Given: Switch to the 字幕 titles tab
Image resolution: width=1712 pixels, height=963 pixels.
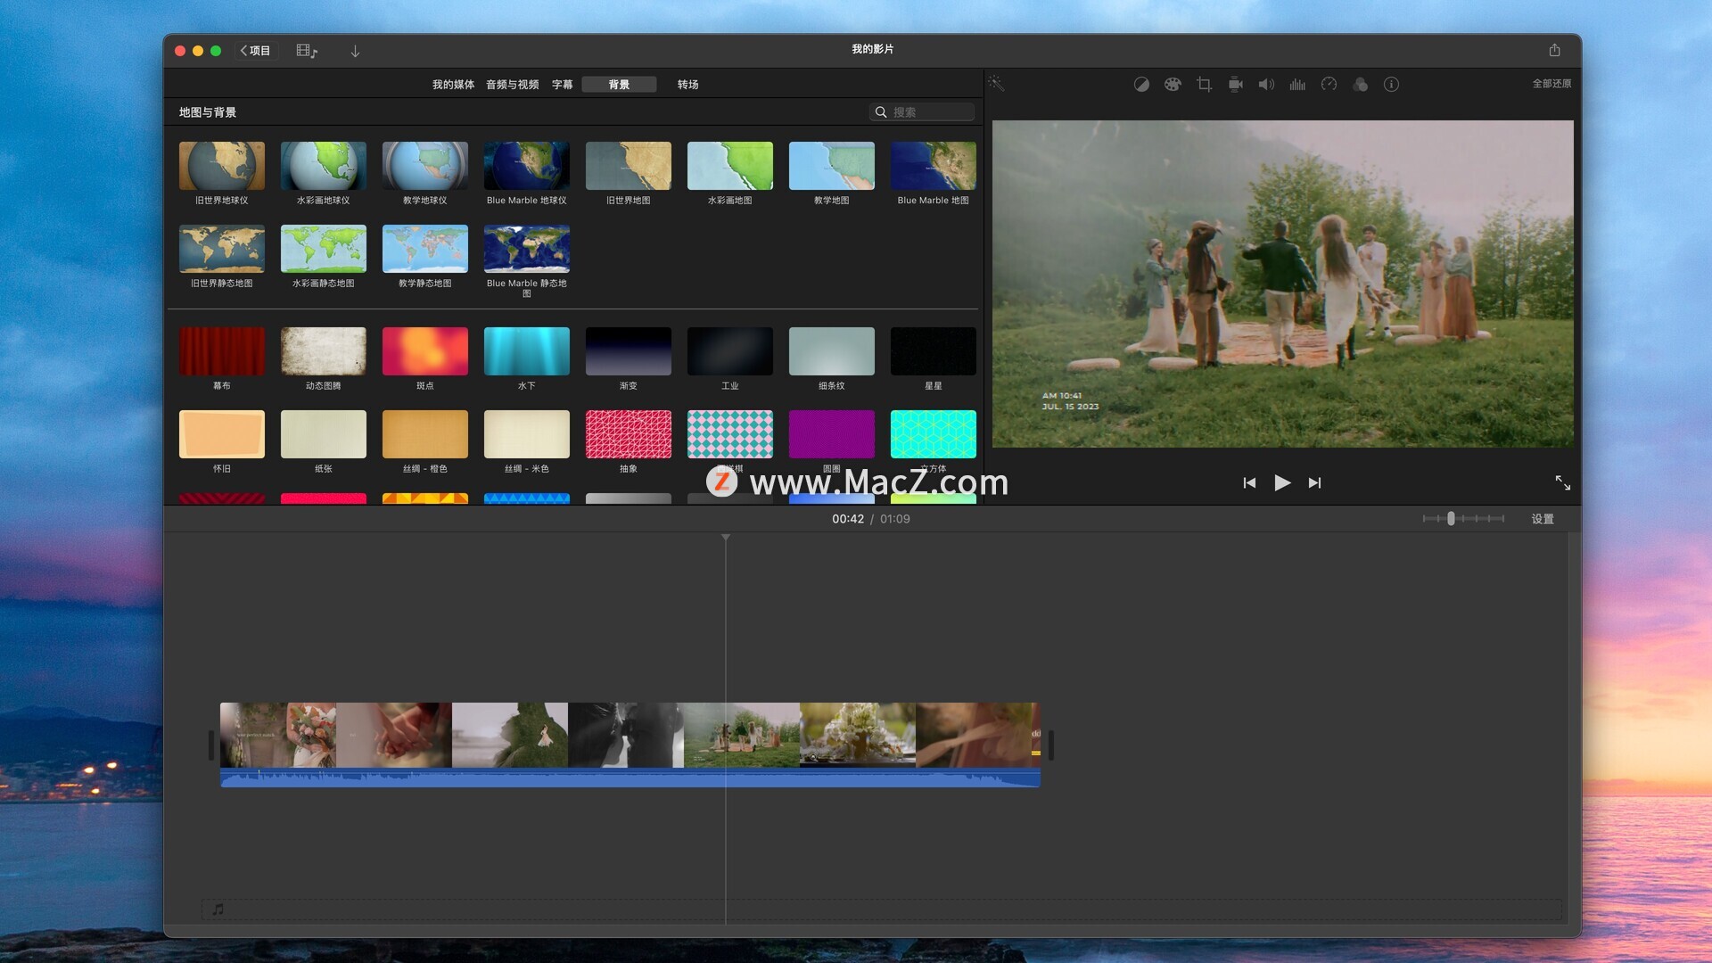Looking at the screenshot, I should pyautogui.click(x=562, y=85).
